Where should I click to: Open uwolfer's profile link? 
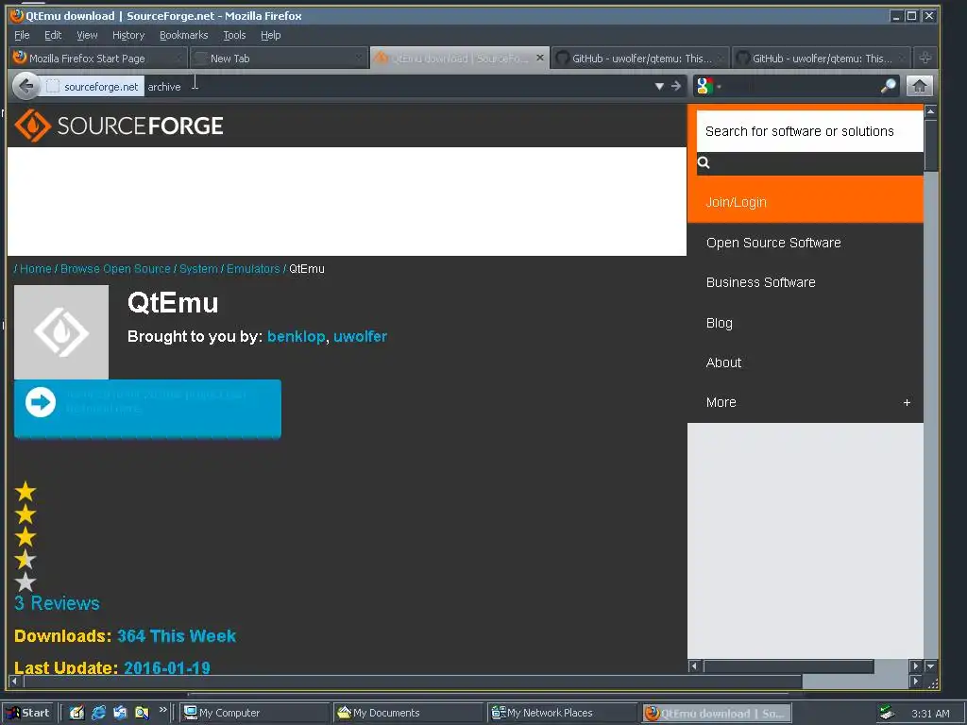(x=360, y=337)
